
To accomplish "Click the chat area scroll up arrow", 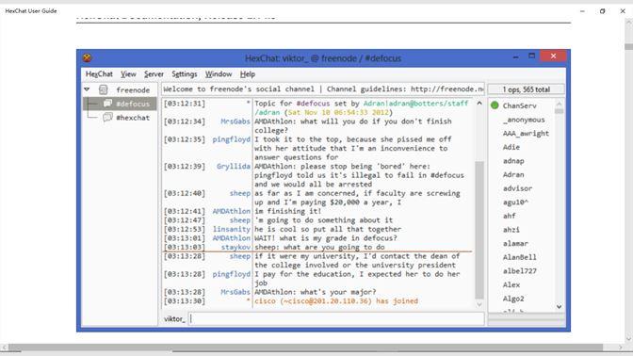I will (x=479, y=104).
